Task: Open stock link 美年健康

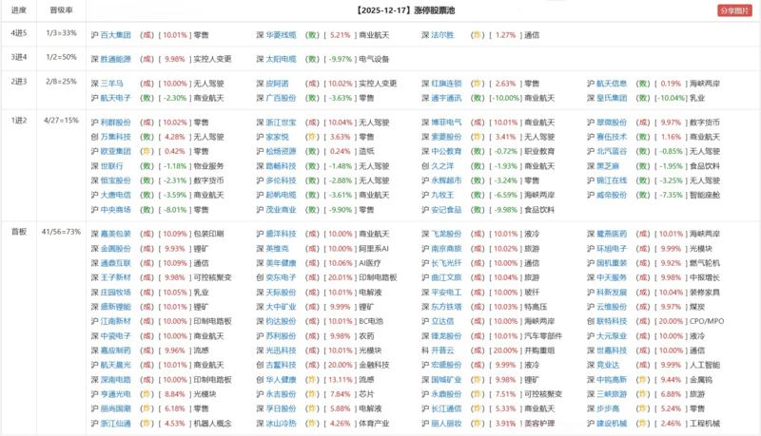Action: coord(281,263)
